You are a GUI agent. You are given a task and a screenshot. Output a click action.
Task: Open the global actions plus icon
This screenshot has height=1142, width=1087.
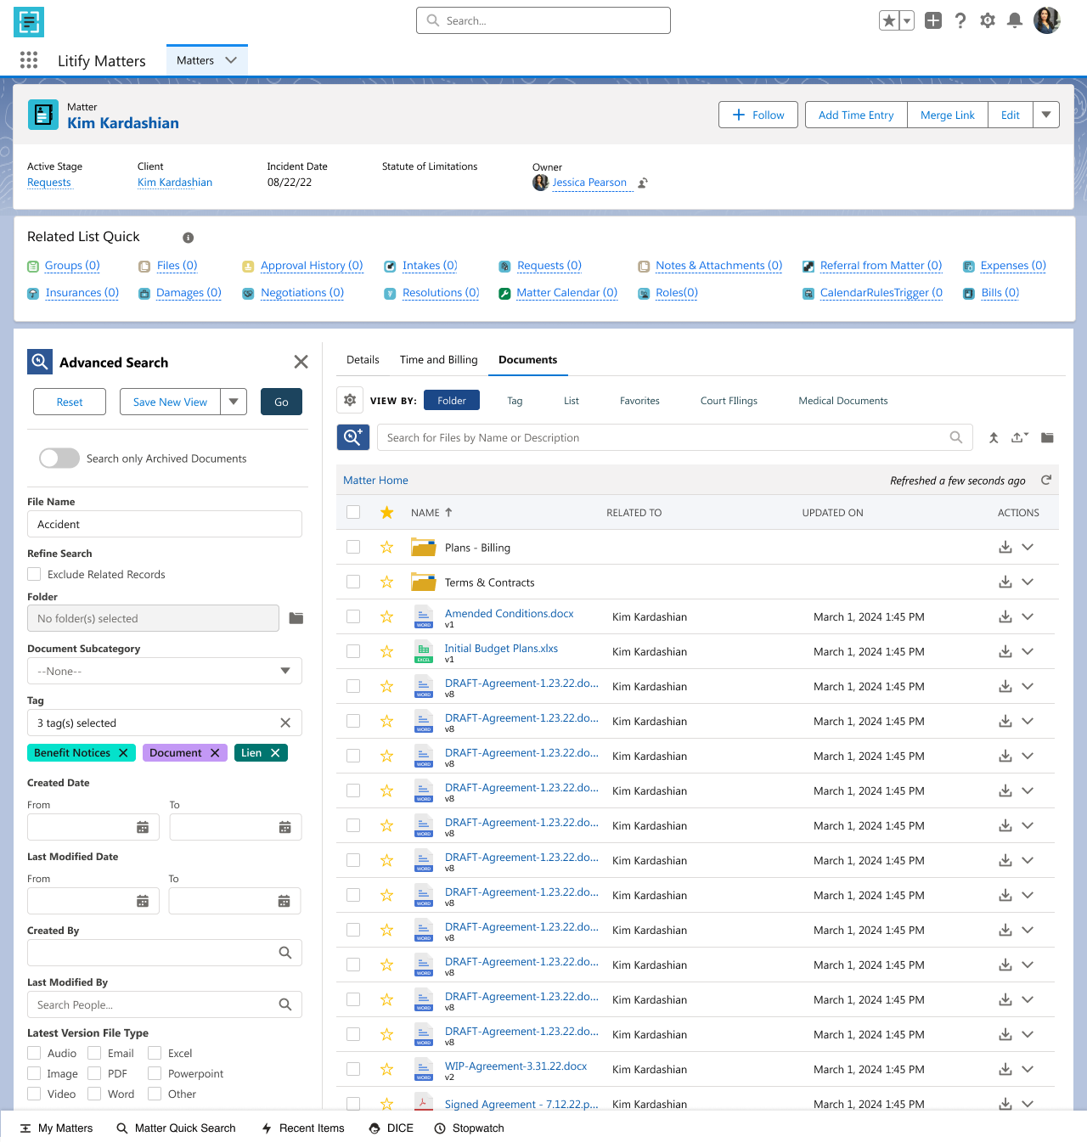click(933, 20)
